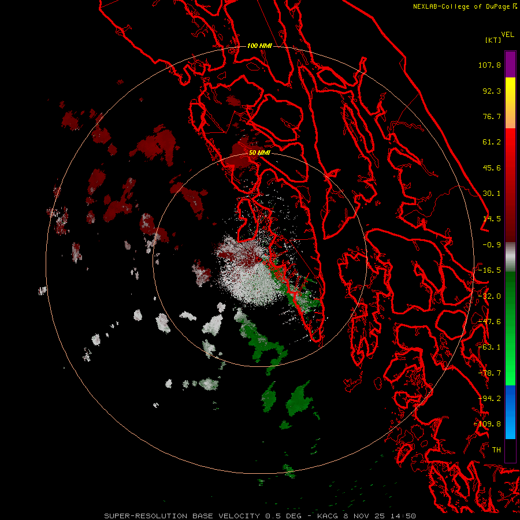
Task: Click the -109.8 velocity scale value
Action: click(x=488, y=424)
